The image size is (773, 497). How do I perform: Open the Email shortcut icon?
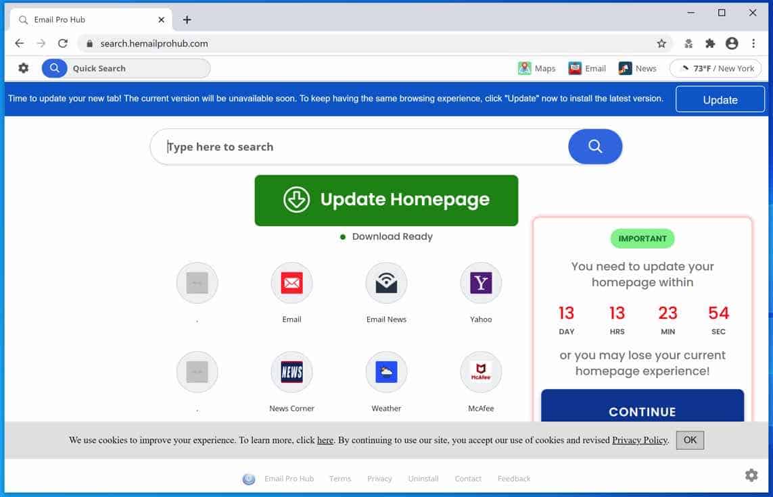tap(291, 282)
